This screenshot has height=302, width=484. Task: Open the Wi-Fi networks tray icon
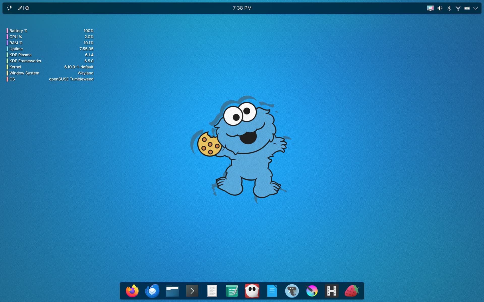pyautogui.click(x=458, y=8)
